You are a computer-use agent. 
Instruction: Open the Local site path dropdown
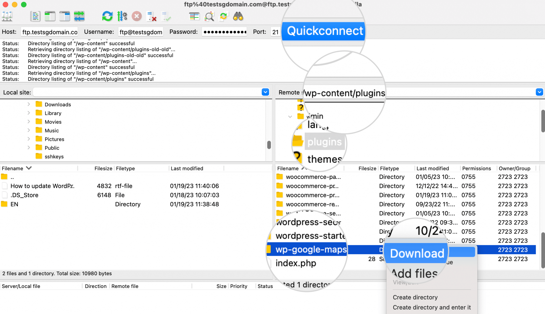tap(265, 92)
